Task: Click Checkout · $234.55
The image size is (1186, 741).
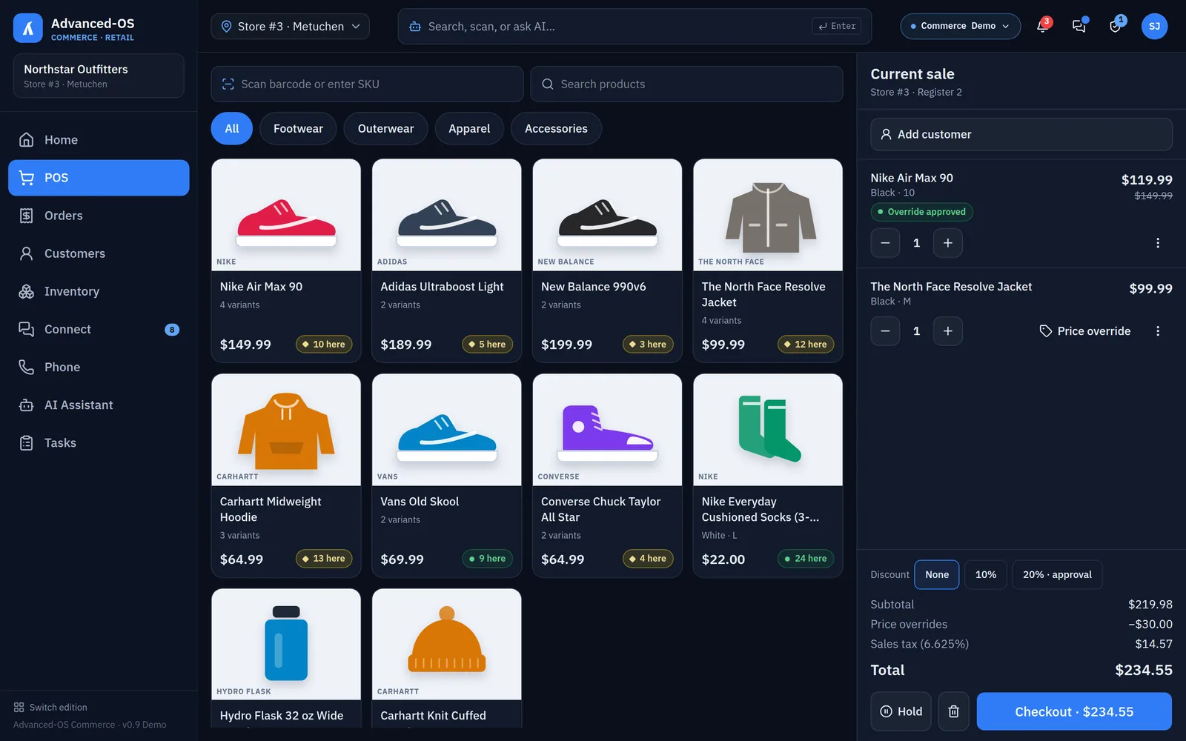Action: [1074, 711]
